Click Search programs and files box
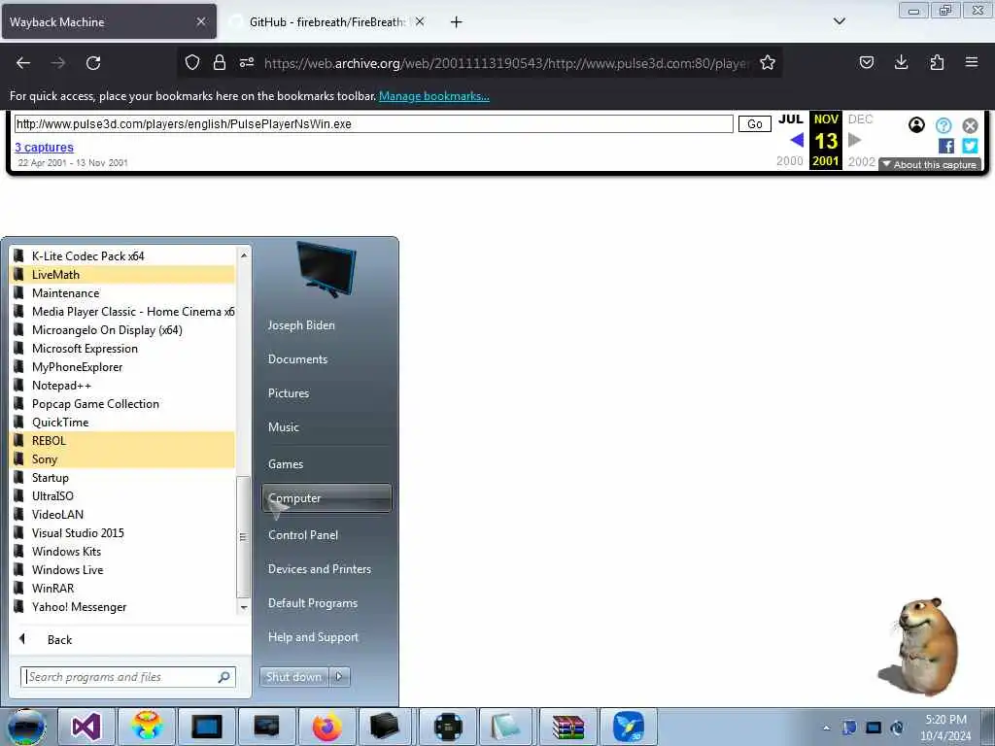 [128, 677]
